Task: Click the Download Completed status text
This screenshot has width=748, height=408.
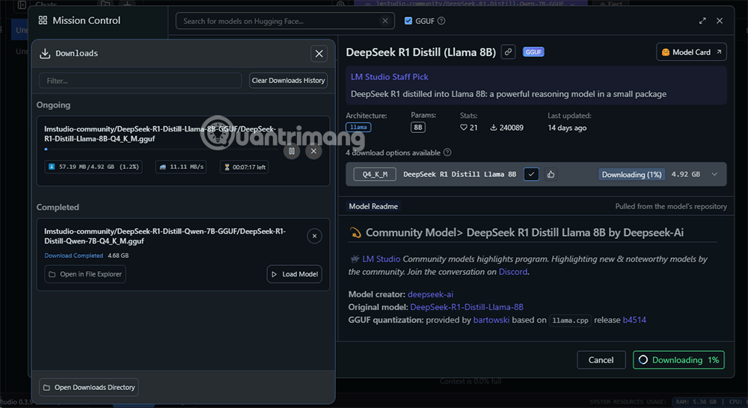Action: click(73, 256)
